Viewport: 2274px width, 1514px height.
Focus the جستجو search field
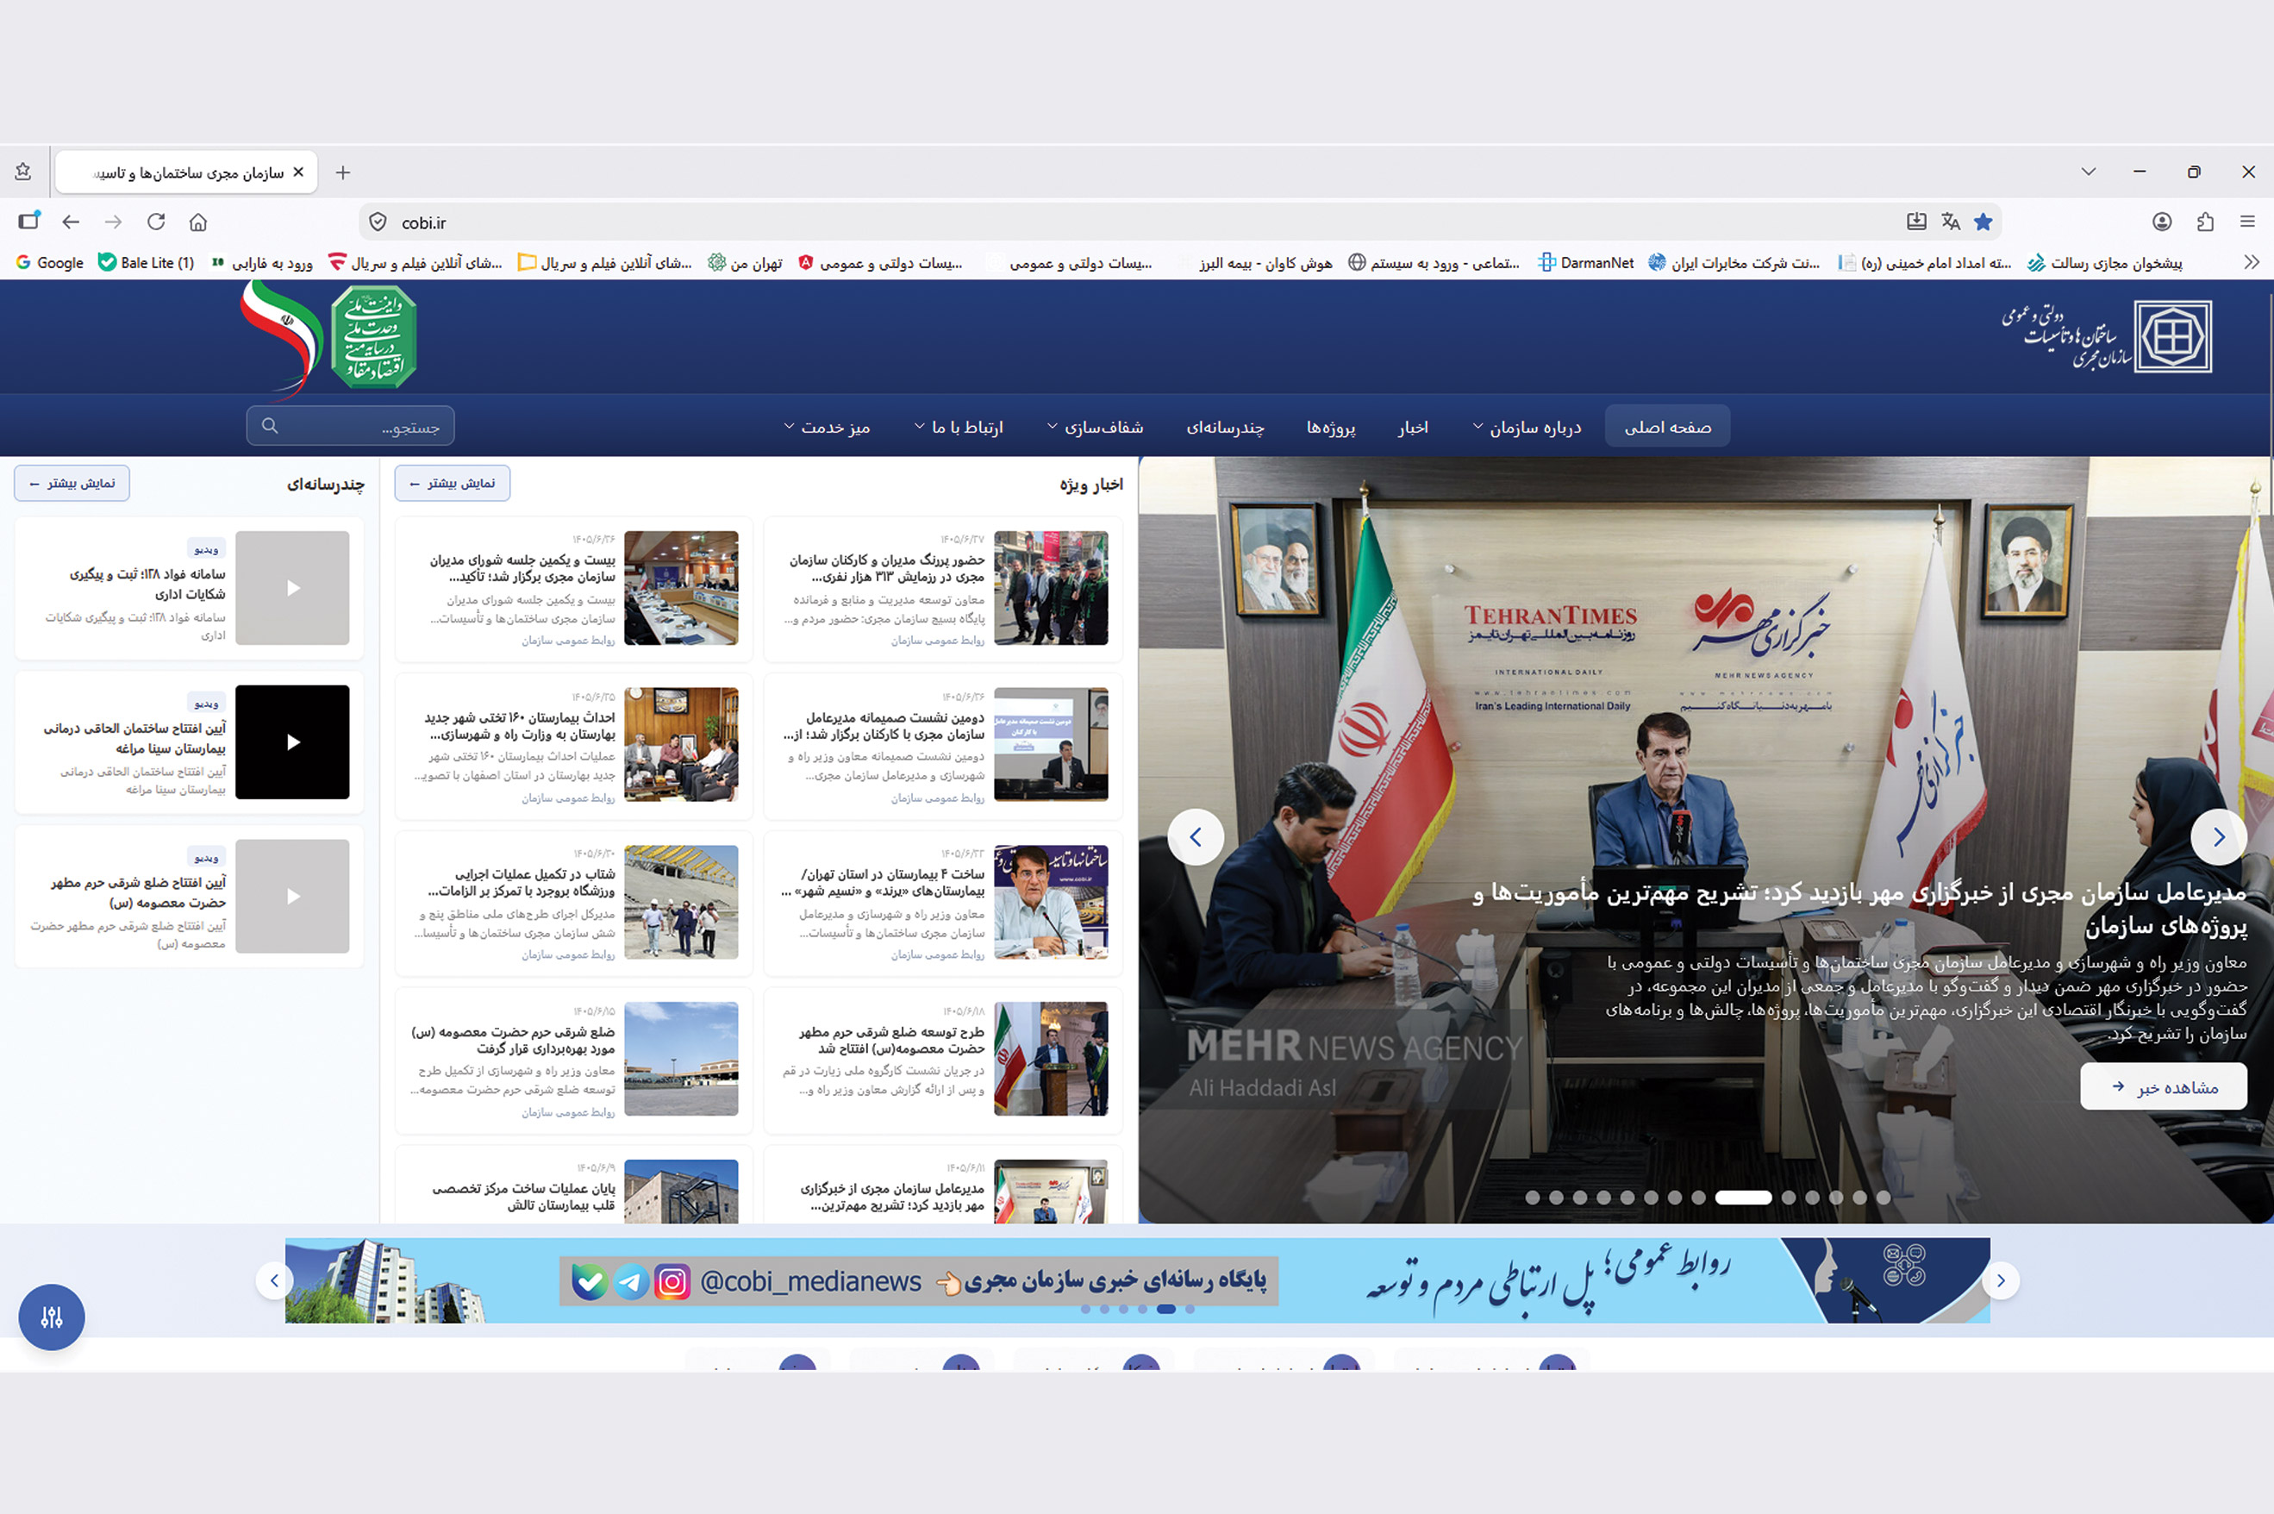[350, 426]
